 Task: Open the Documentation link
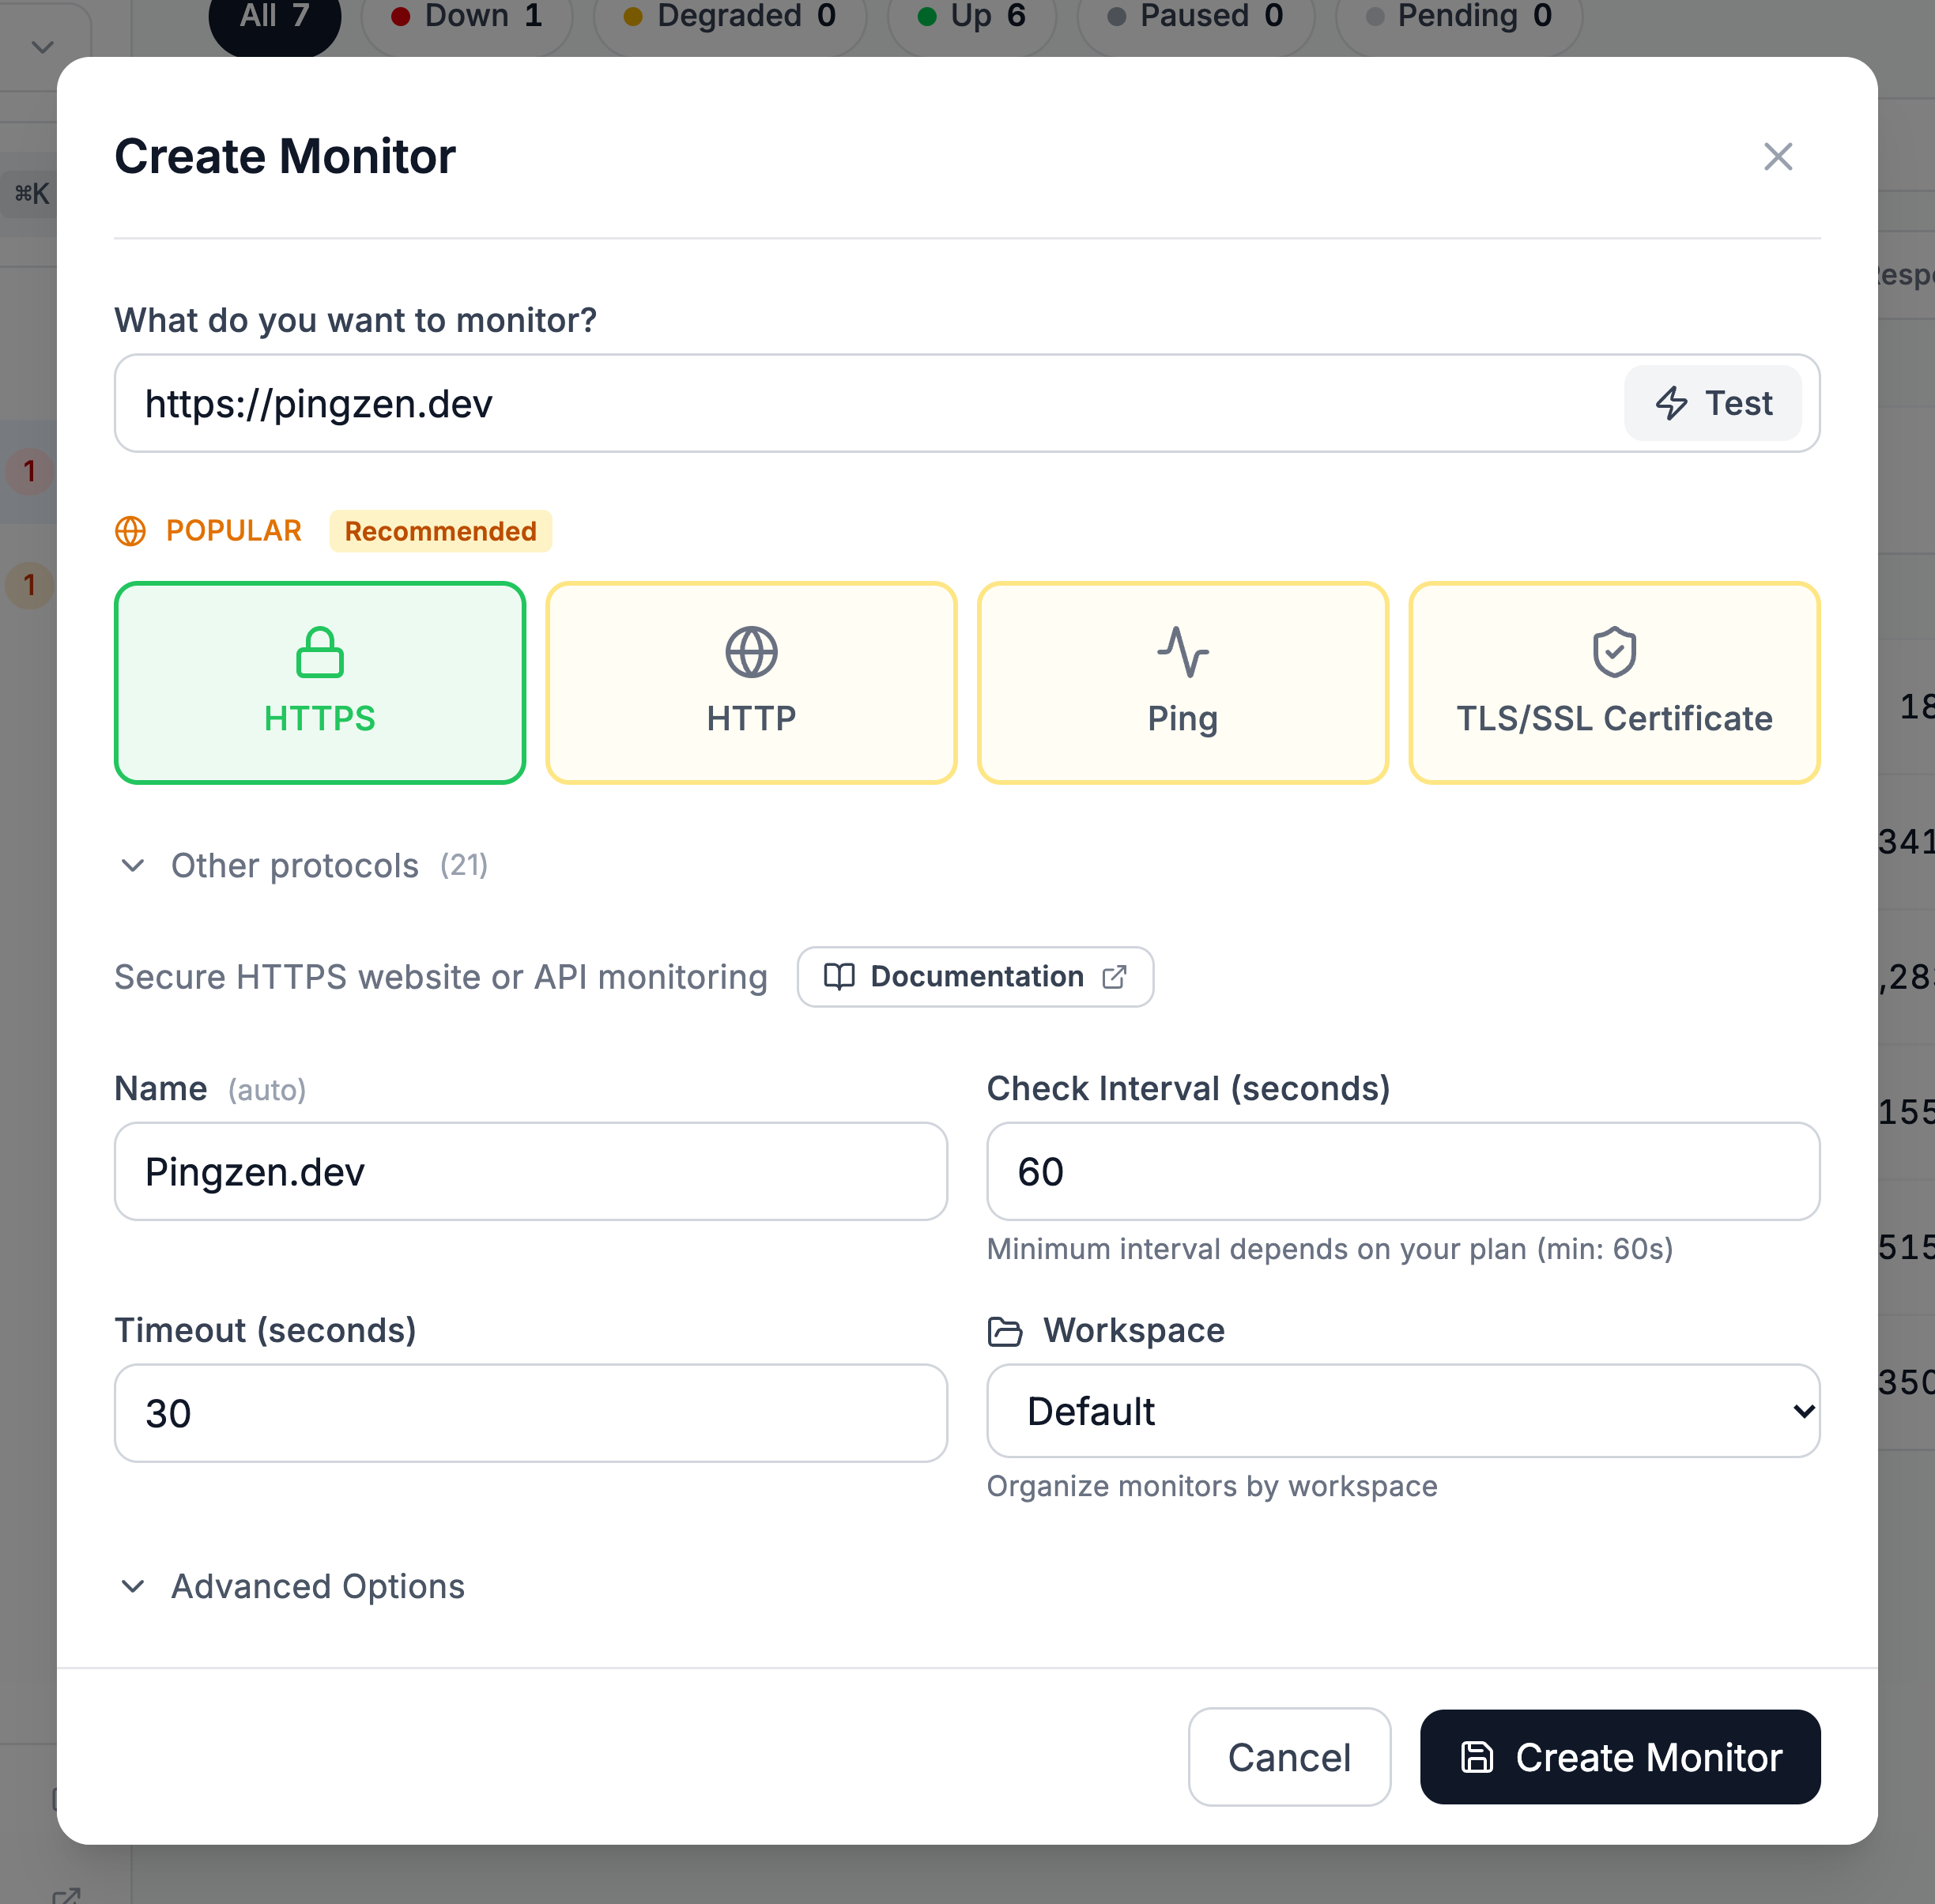pos(975,977)
